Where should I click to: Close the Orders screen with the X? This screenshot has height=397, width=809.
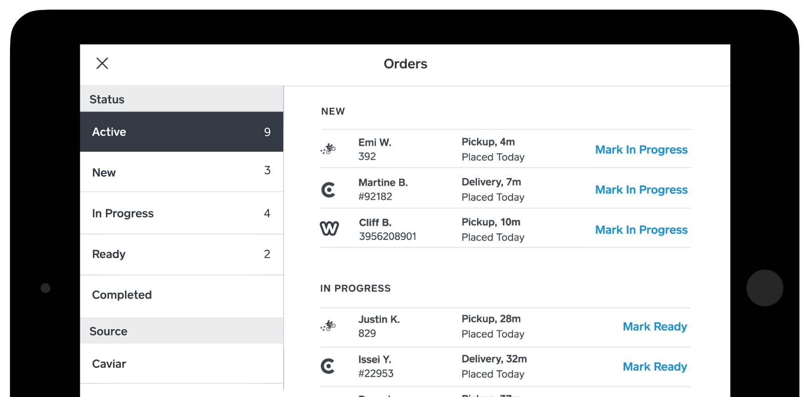102,63
